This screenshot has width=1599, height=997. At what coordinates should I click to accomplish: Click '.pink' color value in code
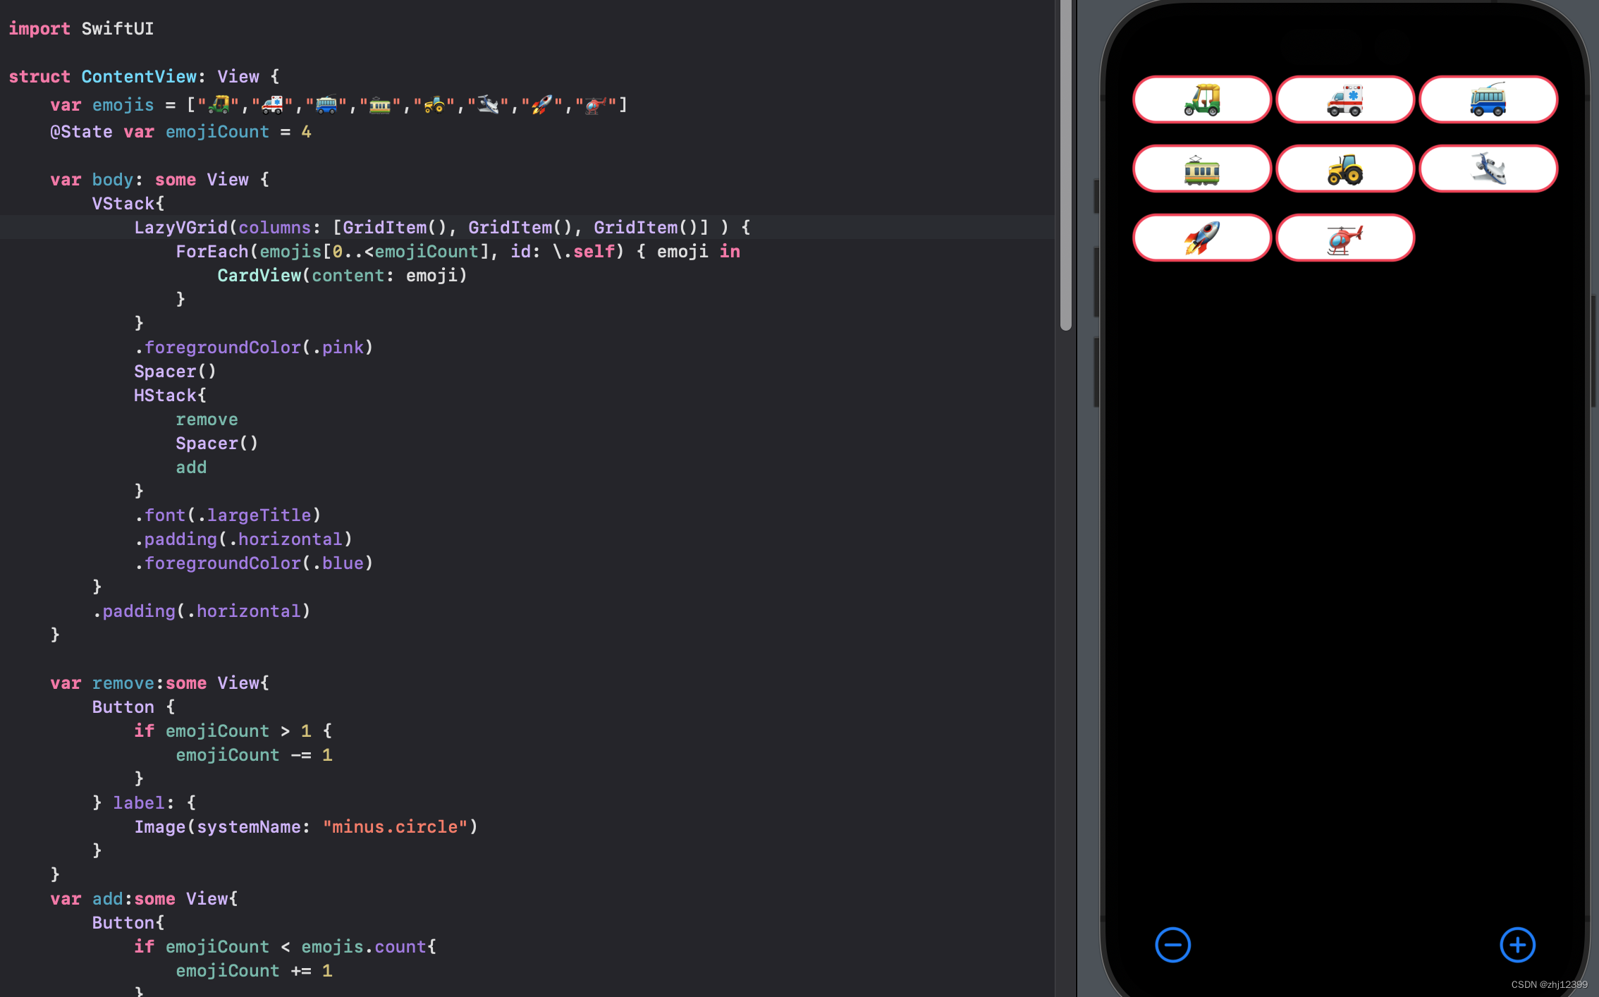(x=338, y=347)
